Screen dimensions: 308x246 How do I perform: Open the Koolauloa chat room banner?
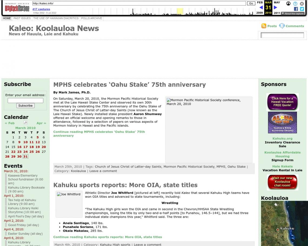coord(282,182)
